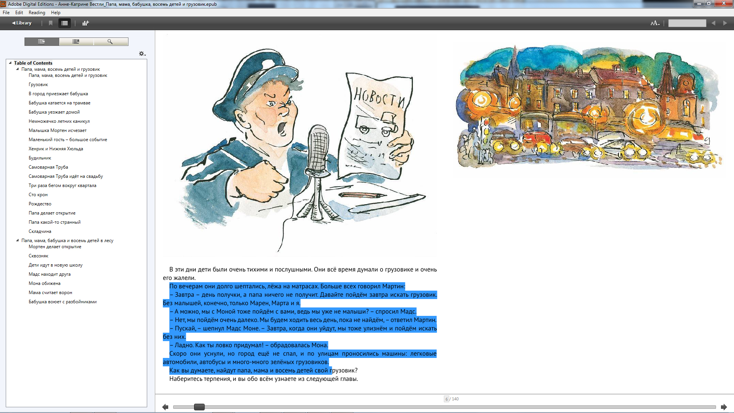The width and height of the screenshot is (734, 413).
Task: Open the Help menu
Action: [56, 13]
